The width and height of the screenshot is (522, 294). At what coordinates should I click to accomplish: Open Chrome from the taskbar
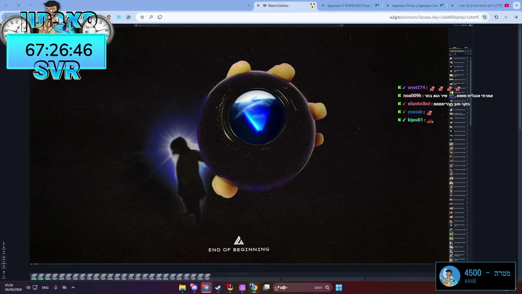(254, 287)
